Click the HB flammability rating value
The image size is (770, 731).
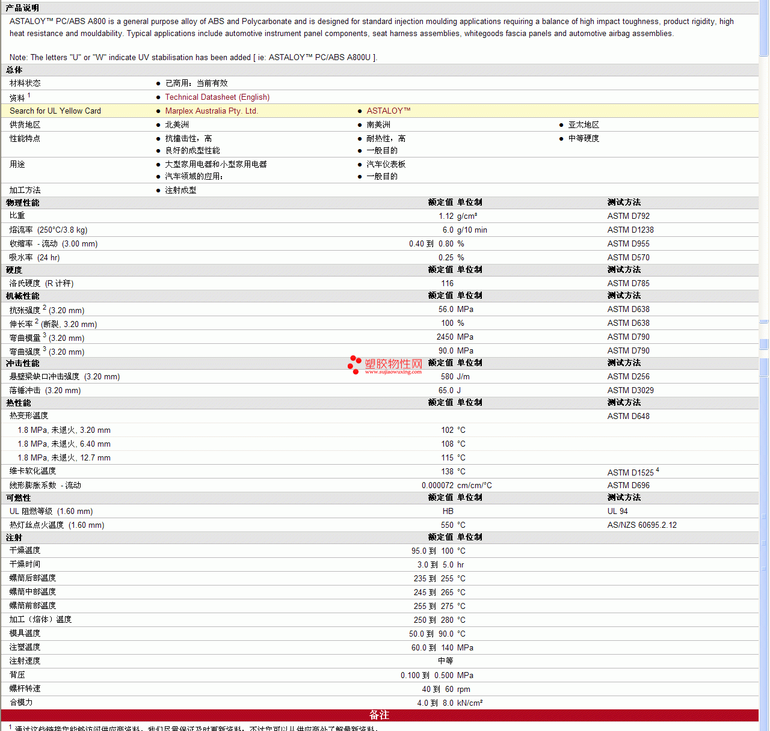(x=448, y=511)
